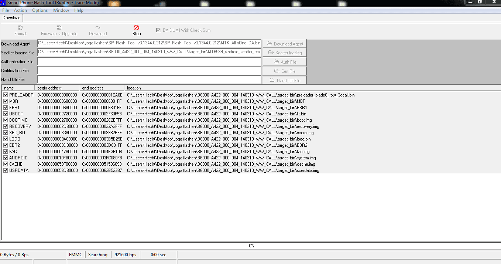Click the 921600 bps status entry
Viewport: 501px width, 264px height.
pyautogui.click(x=126, y=255)
